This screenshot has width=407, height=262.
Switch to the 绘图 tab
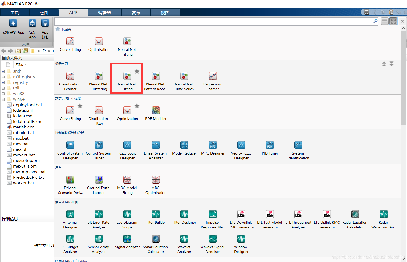(x=44, y=13)
